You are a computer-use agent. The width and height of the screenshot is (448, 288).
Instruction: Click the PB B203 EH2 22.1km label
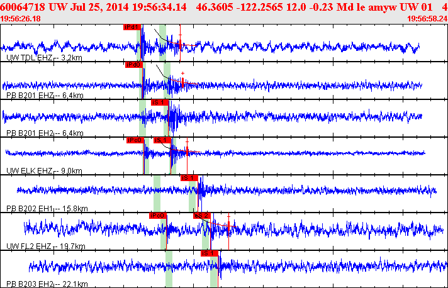(x=47, y=284)
